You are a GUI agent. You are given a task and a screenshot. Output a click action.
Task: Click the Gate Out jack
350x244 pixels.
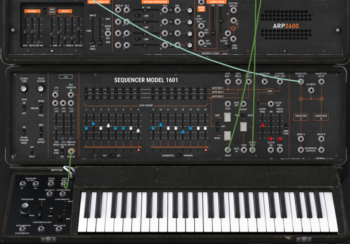(244, 104)
